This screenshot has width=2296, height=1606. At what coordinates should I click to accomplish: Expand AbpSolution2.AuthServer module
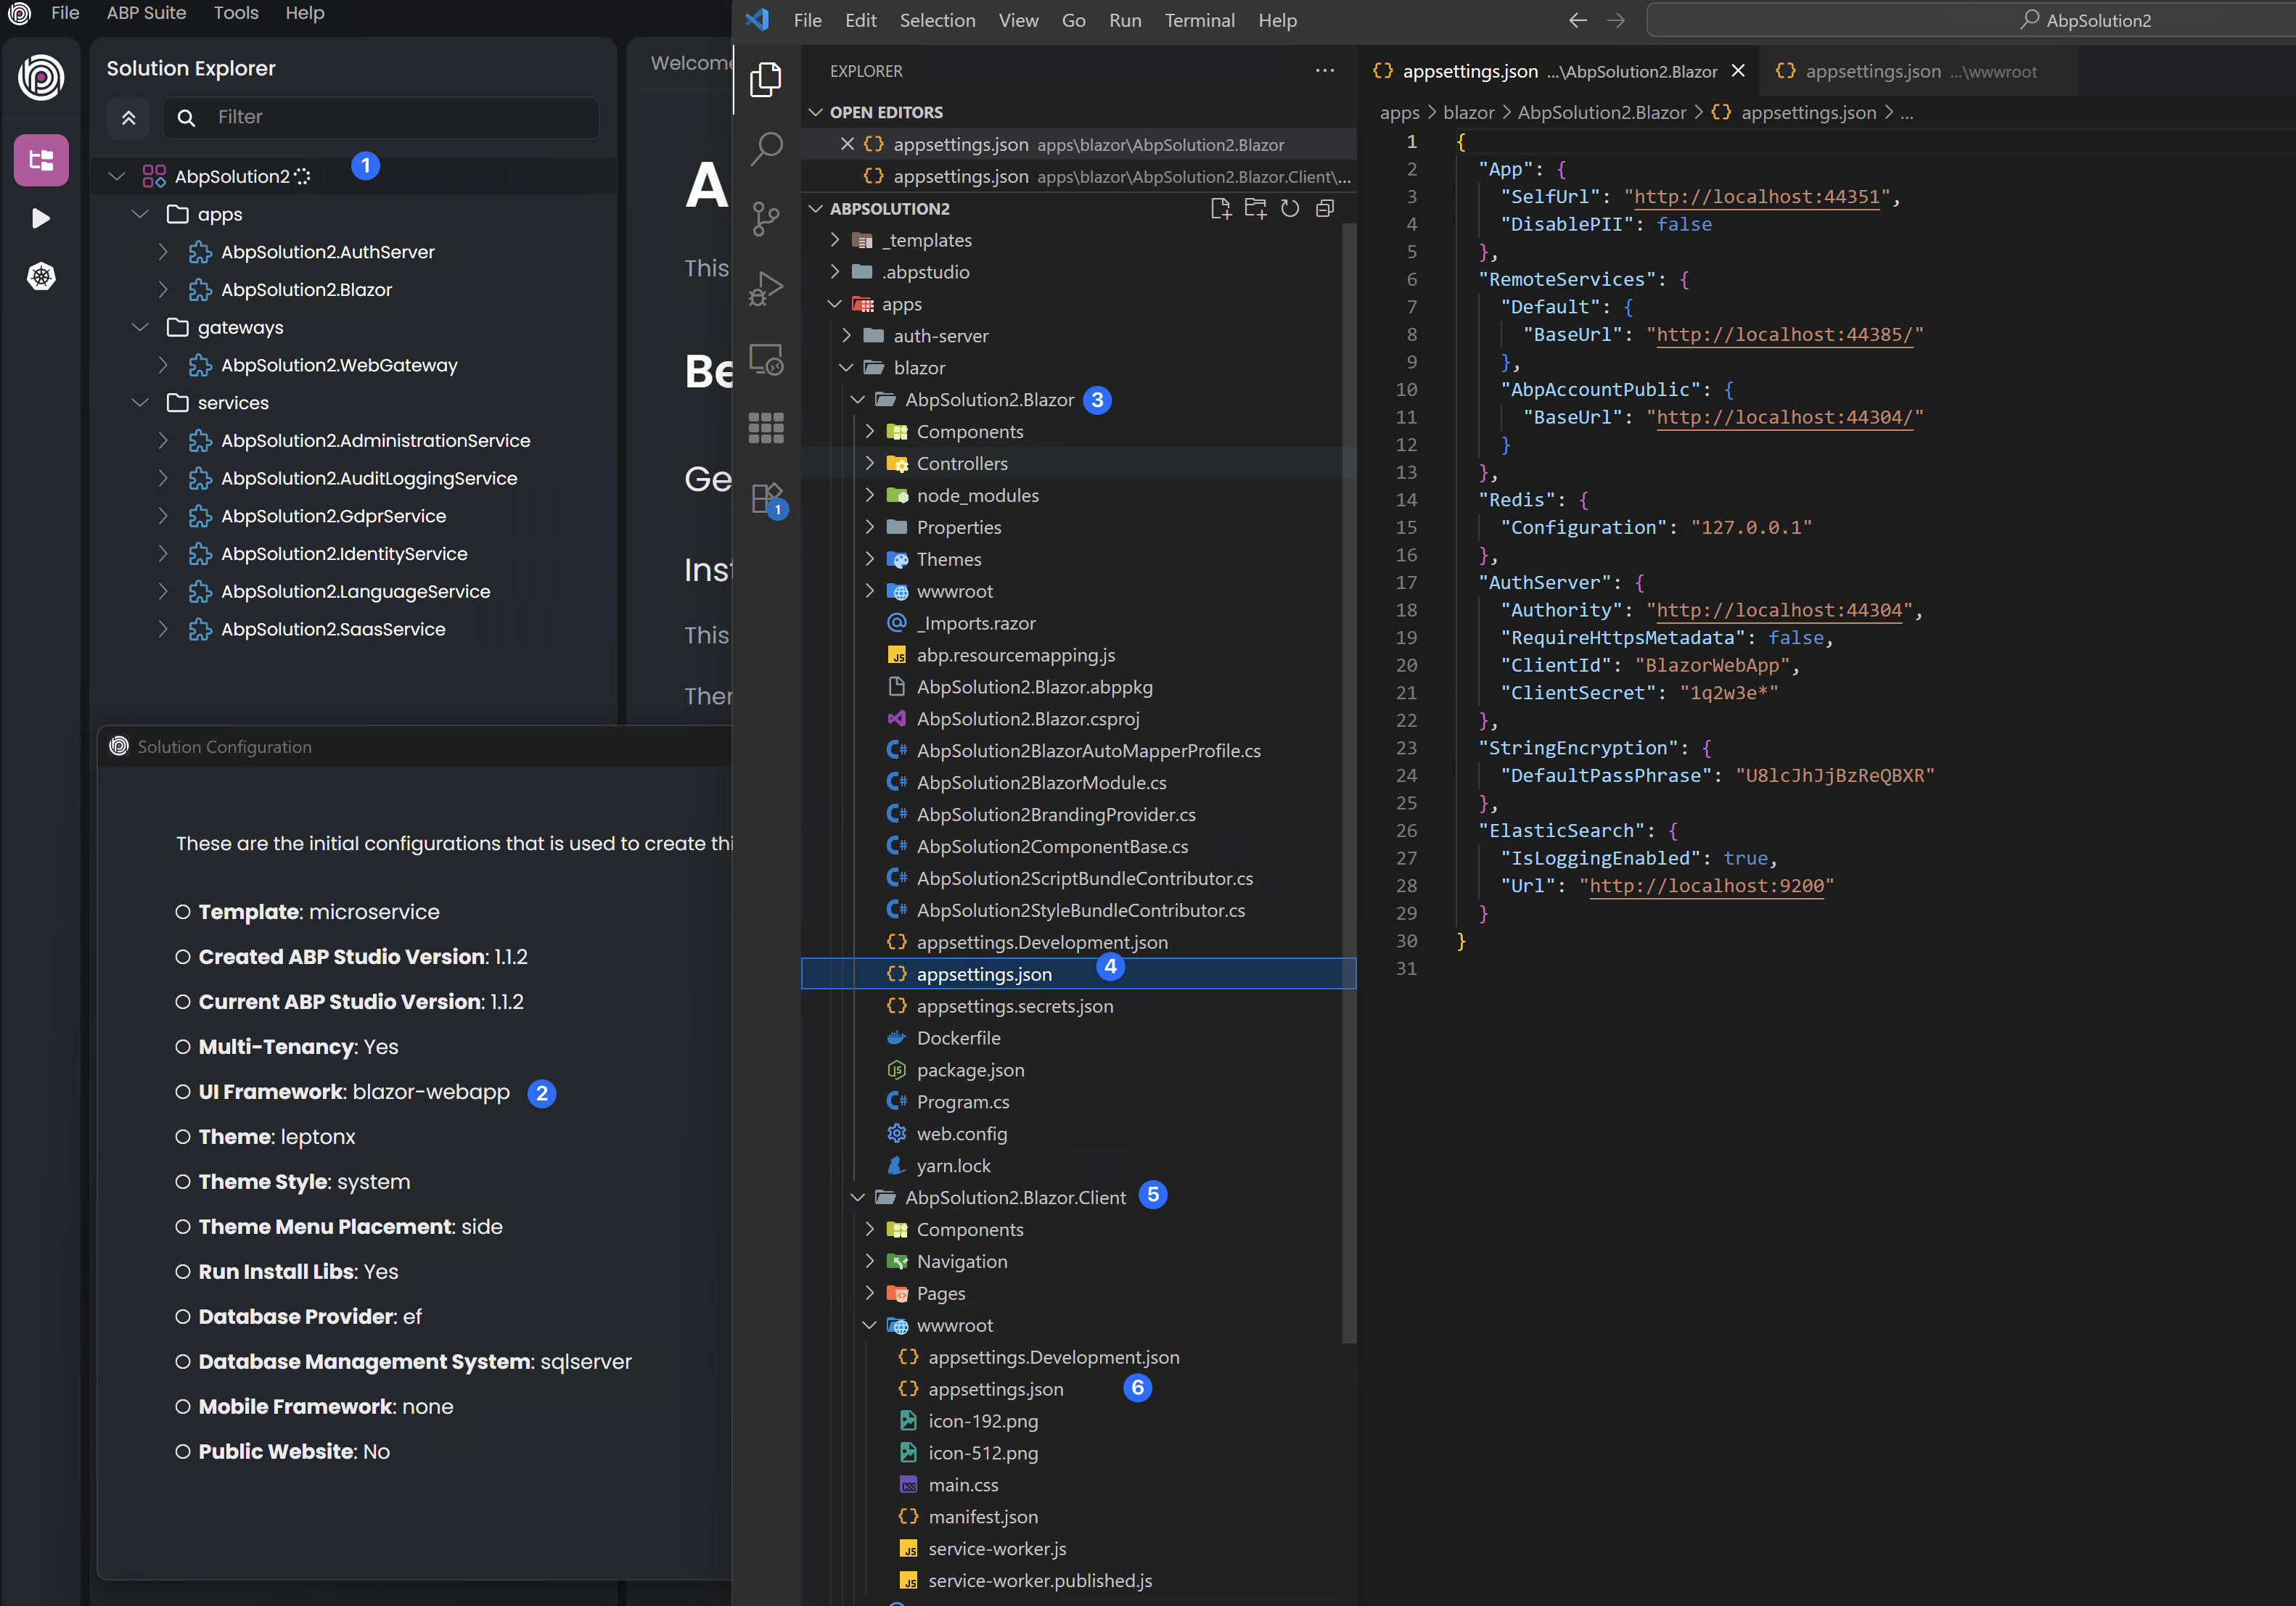(x=163, y=252)
